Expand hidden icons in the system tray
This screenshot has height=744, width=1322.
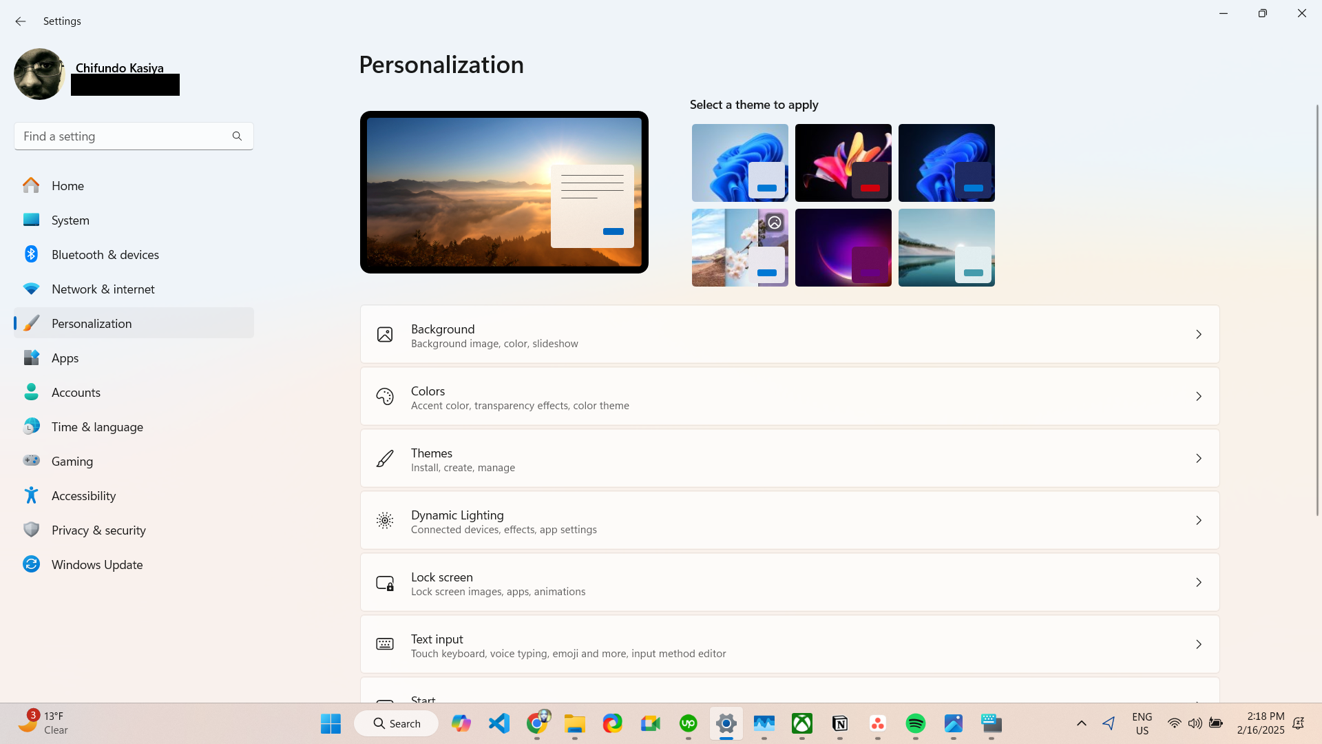click(1080, 723)
